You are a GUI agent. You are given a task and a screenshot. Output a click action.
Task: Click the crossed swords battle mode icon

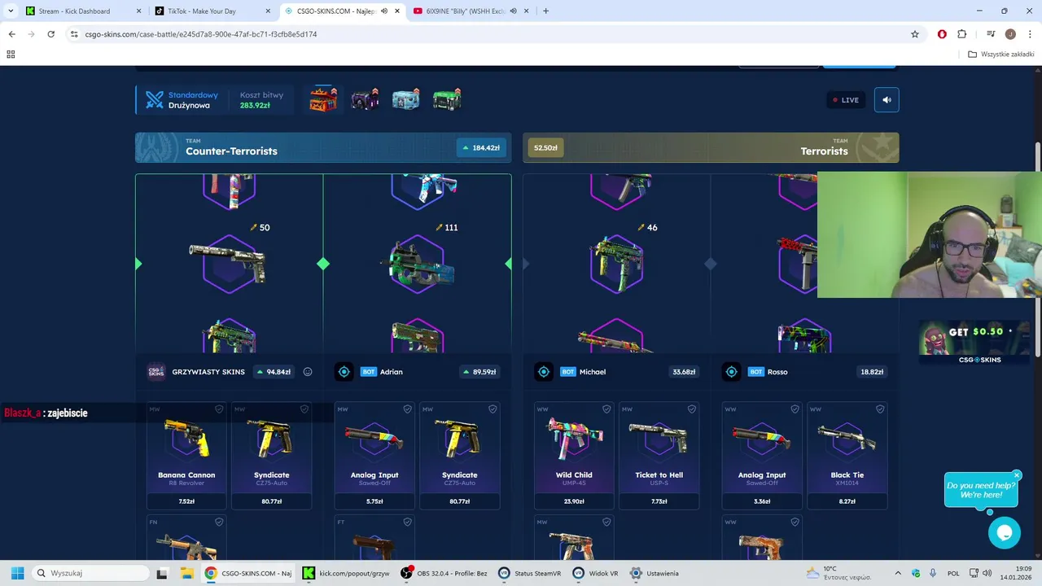point(155,100)
